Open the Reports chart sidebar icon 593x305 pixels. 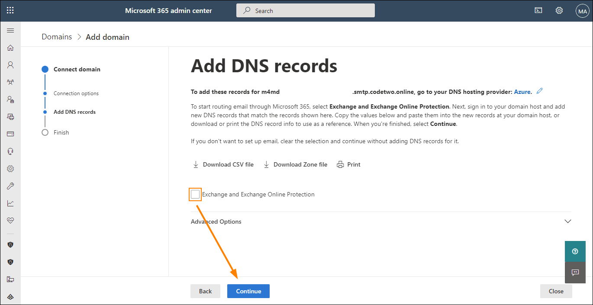tap(10, 203)
